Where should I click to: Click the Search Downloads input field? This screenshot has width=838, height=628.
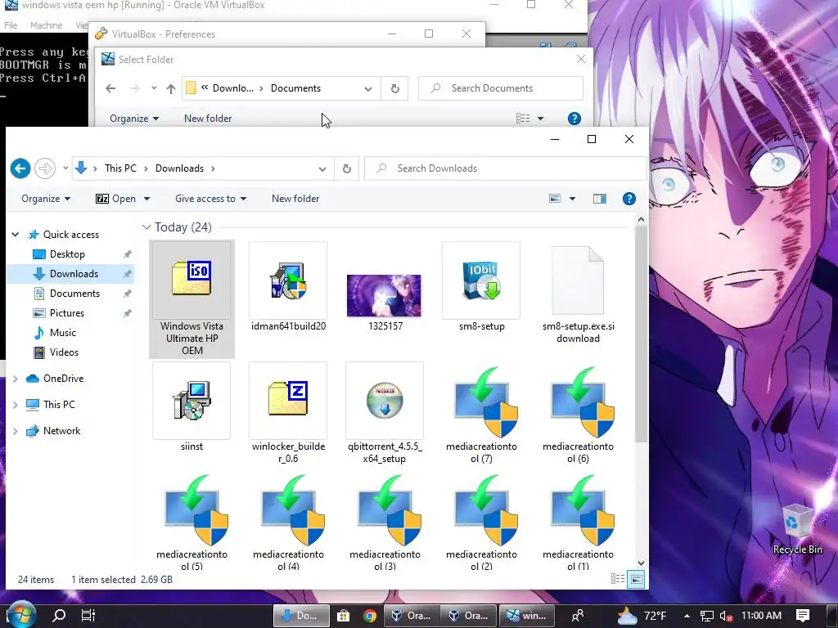pos(505,168)
